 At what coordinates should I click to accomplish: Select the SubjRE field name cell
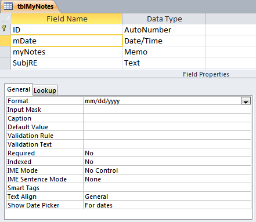67,63
